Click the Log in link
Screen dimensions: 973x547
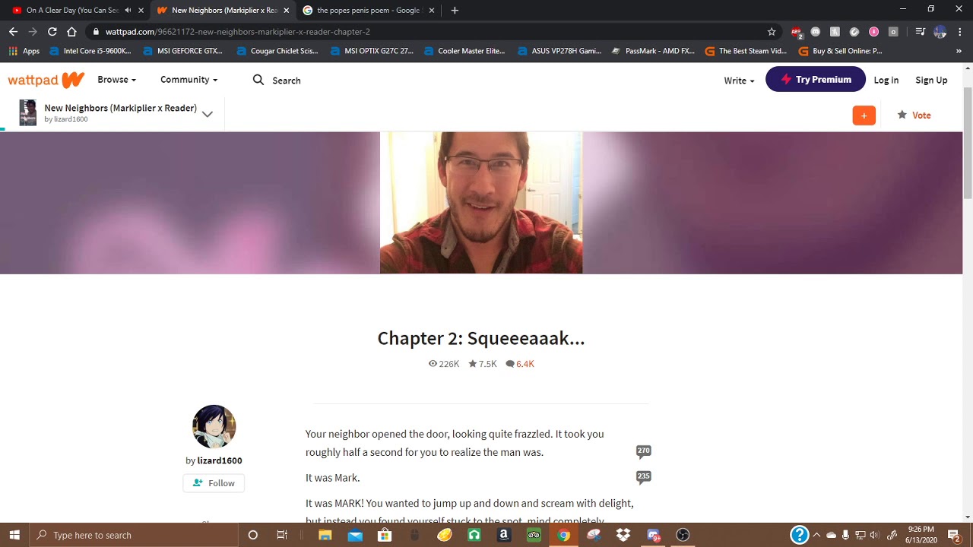coord(886,80)
